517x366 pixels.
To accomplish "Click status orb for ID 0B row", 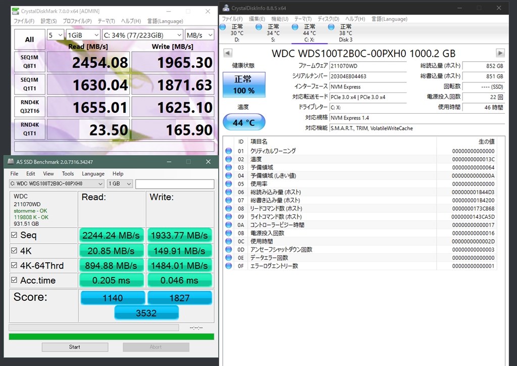I will click(229, 233).
